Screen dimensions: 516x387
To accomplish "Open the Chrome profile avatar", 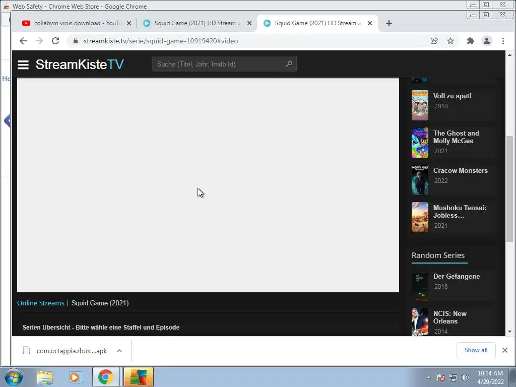I will pos(487,41).
